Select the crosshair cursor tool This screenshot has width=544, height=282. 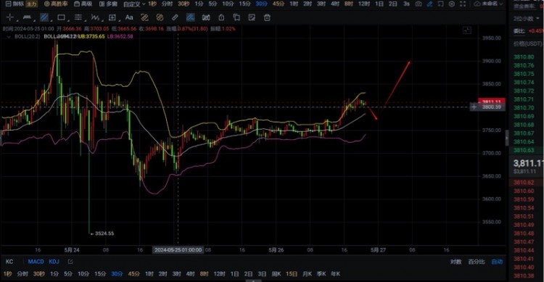click(x=9, y=17)
